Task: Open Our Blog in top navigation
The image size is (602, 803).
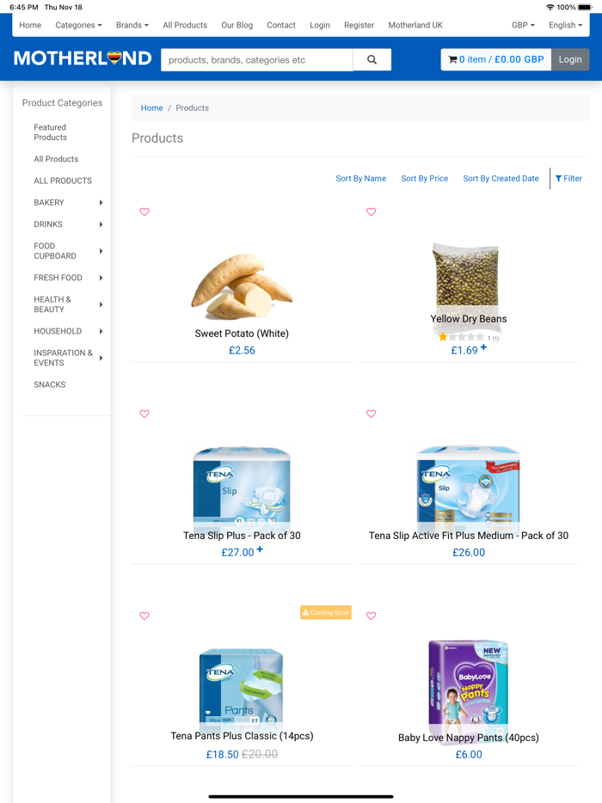Action: tap(236, 25)
